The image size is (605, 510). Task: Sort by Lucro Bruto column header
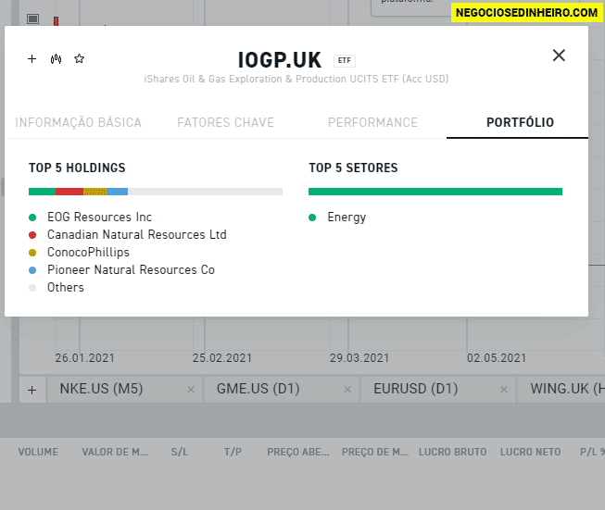point(453,452)
